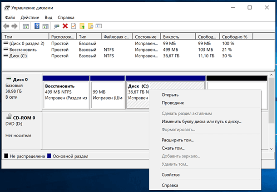The image size is (277, 192).
Task: Click the blue Help question mark icon
Action: pos(37,26)
